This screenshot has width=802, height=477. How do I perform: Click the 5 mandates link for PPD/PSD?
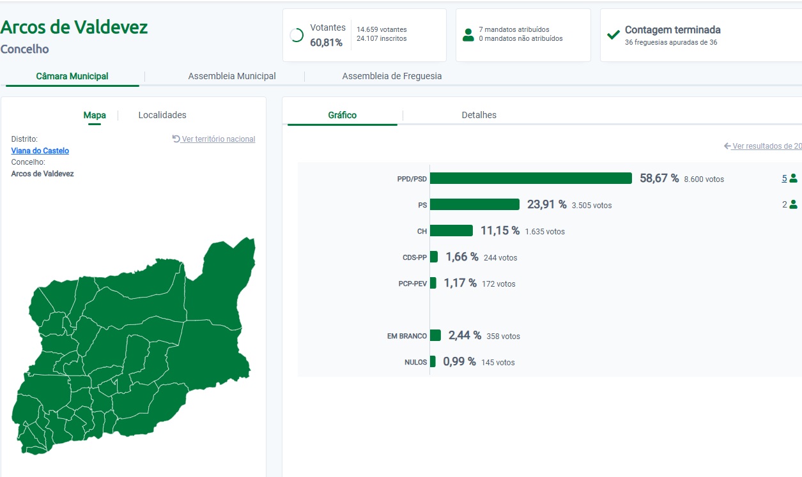pos(784,178)
